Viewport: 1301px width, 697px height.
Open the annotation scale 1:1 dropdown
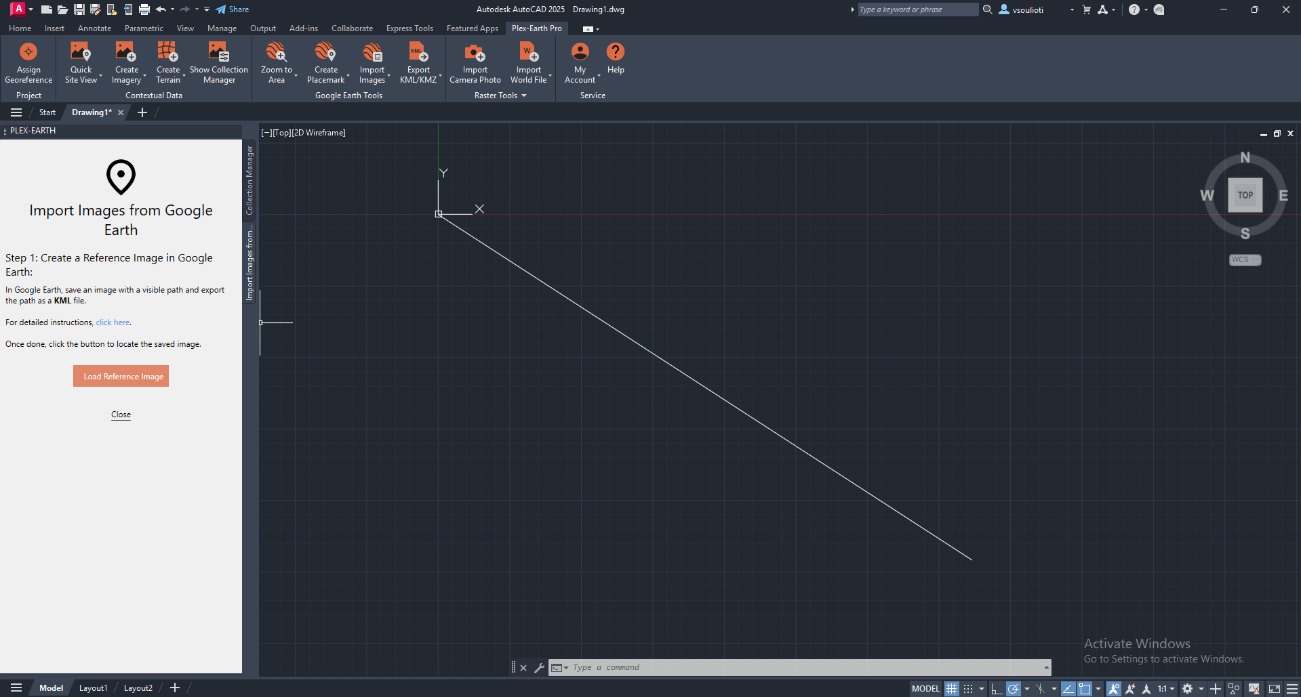click(1167, 689)
